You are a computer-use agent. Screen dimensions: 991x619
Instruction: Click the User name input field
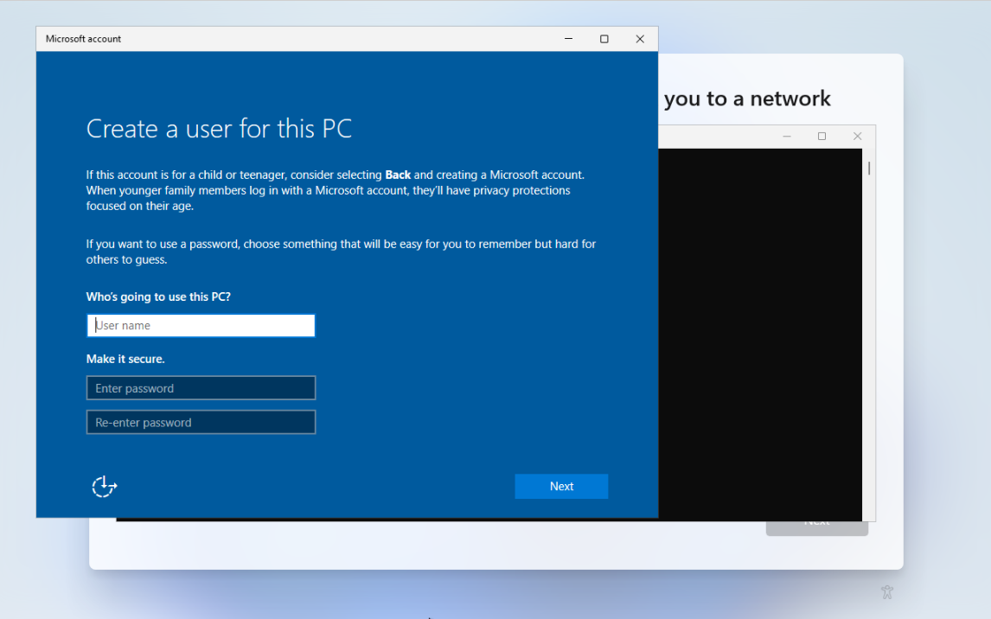201,325
